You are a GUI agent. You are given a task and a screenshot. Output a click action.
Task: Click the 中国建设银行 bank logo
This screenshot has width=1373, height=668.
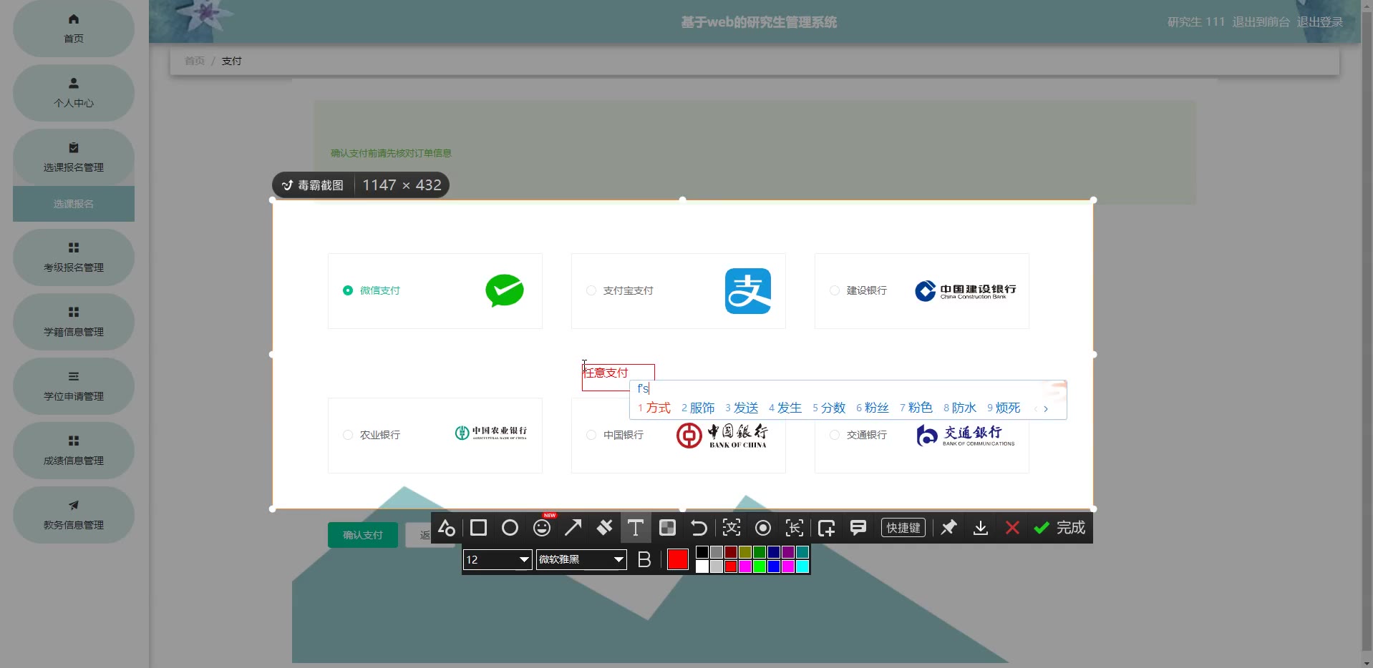tap(965, 290)
